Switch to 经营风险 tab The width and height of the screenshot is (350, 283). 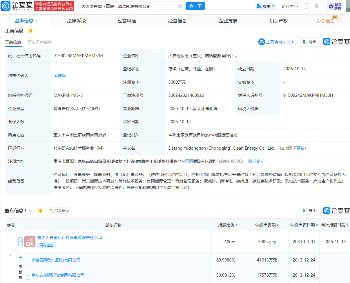coord(127,21)
